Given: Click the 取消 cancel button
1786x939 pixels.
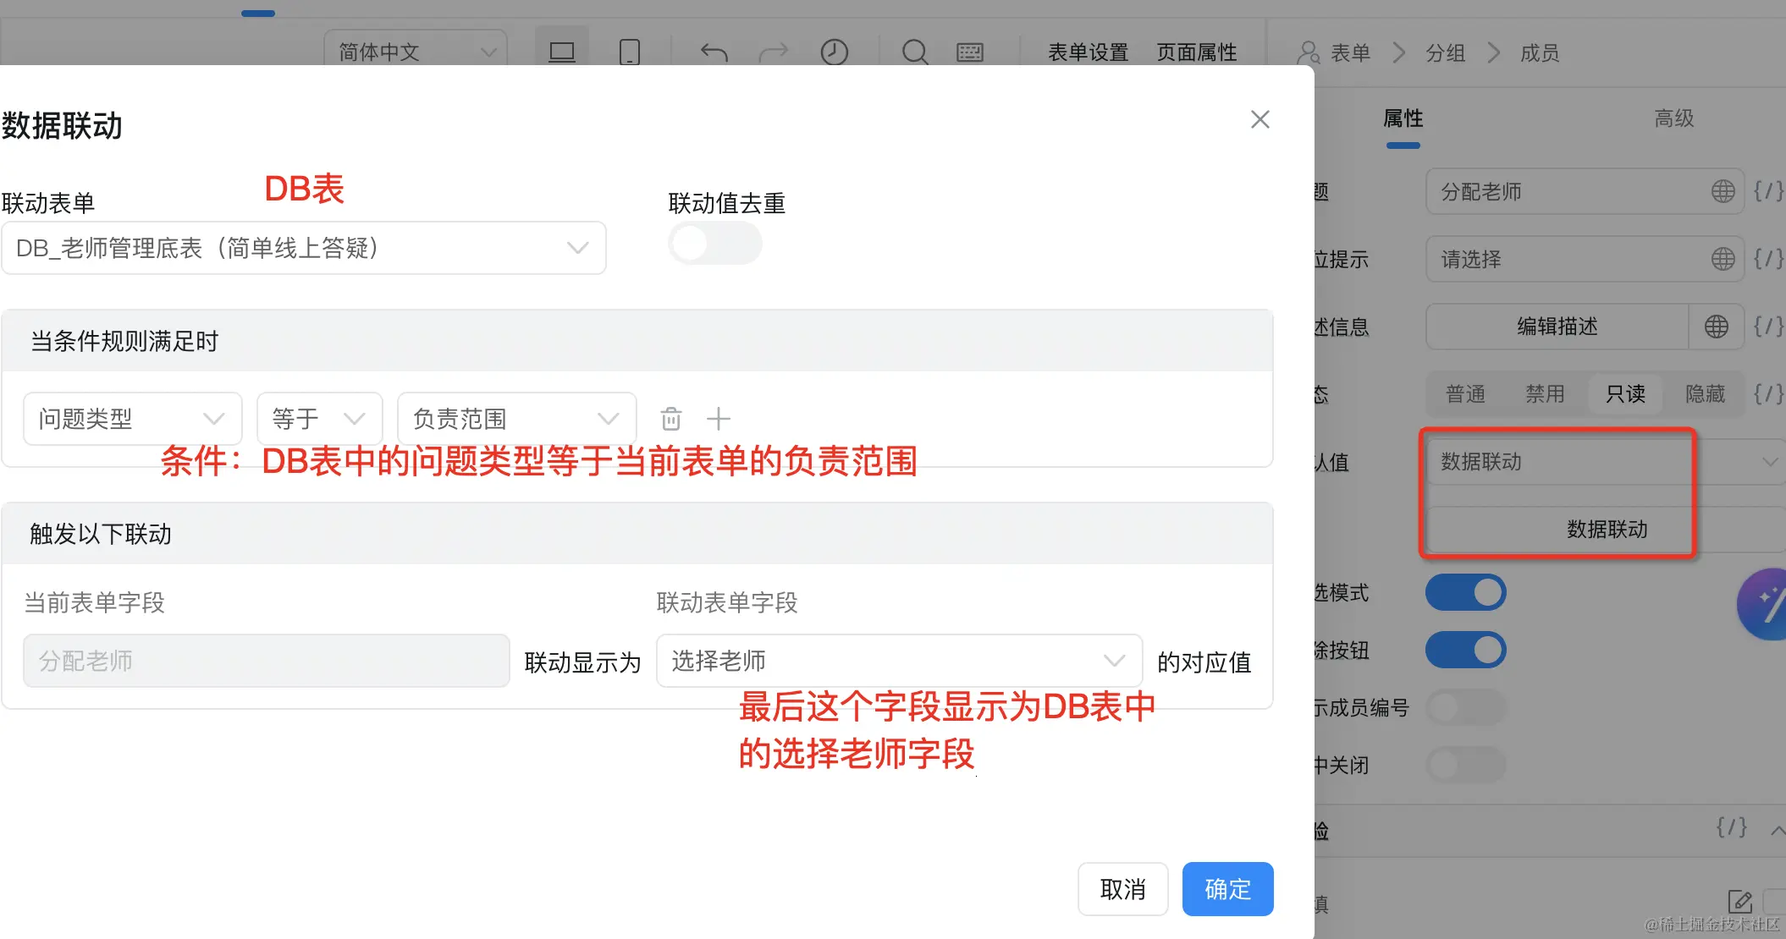Looking at the screenshot, I should (x=1122, y=889).
